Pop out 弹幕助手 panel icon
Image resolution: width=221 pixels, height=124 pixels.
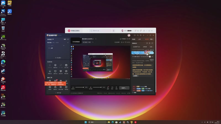(152, 43)
